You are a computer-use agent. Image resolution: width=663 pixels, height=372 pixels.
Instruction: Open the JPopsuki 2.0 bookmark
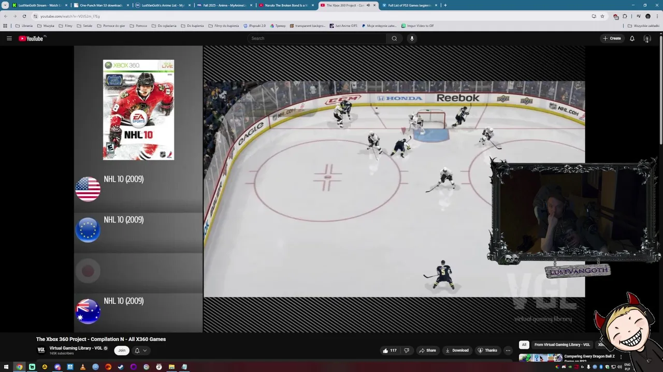coord(255,25)
